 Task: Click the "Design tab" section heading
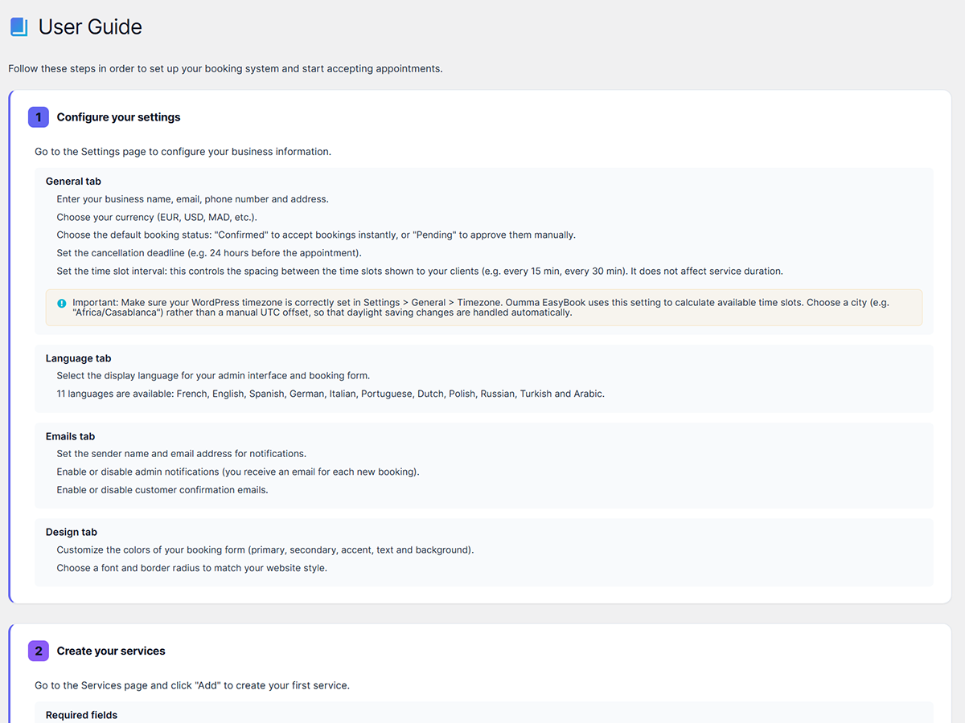point(72,532)
